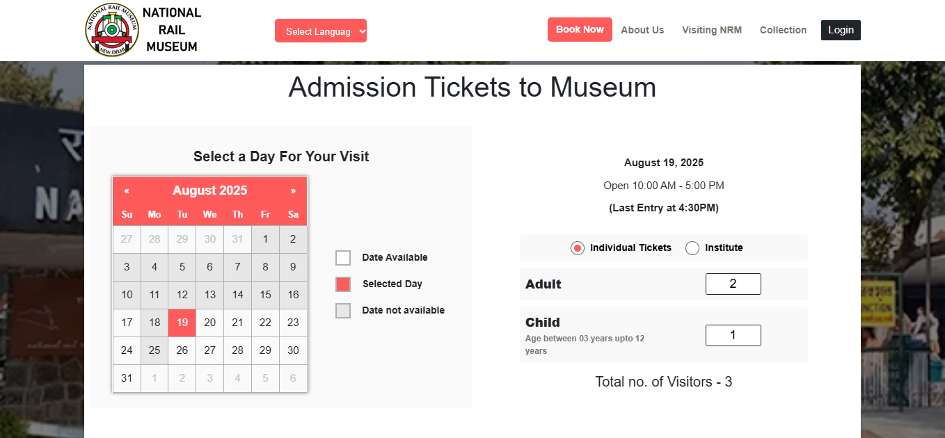
Task: Click the Child ticket count field
Action: point(733,335)
